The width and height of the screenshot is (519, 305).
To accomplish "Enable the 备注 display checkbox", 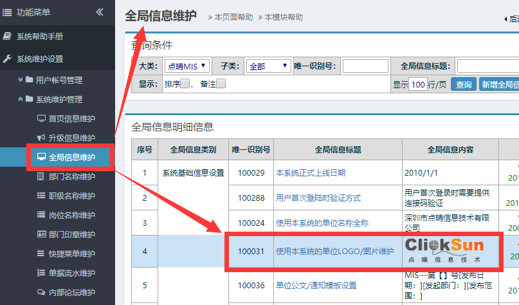I will tap(221, 84).
